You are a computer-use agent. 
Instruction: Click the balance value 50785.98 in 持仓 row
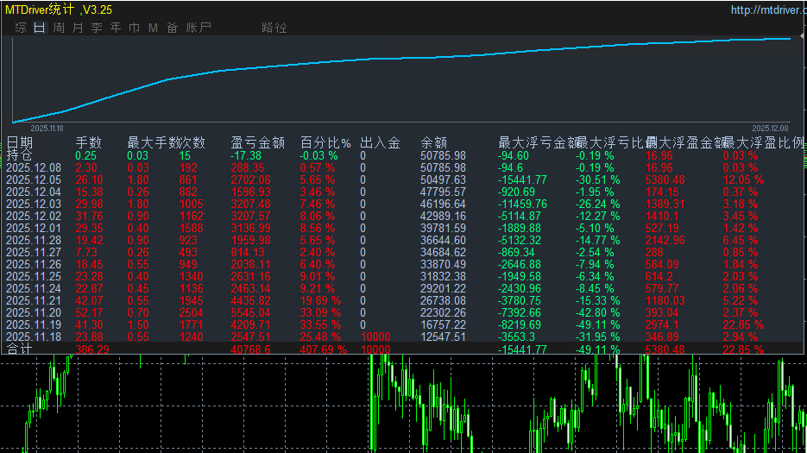click(443, 155)
